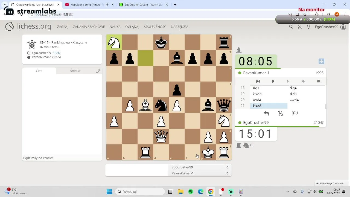Click the phone call icon in chat

point(98,71)
